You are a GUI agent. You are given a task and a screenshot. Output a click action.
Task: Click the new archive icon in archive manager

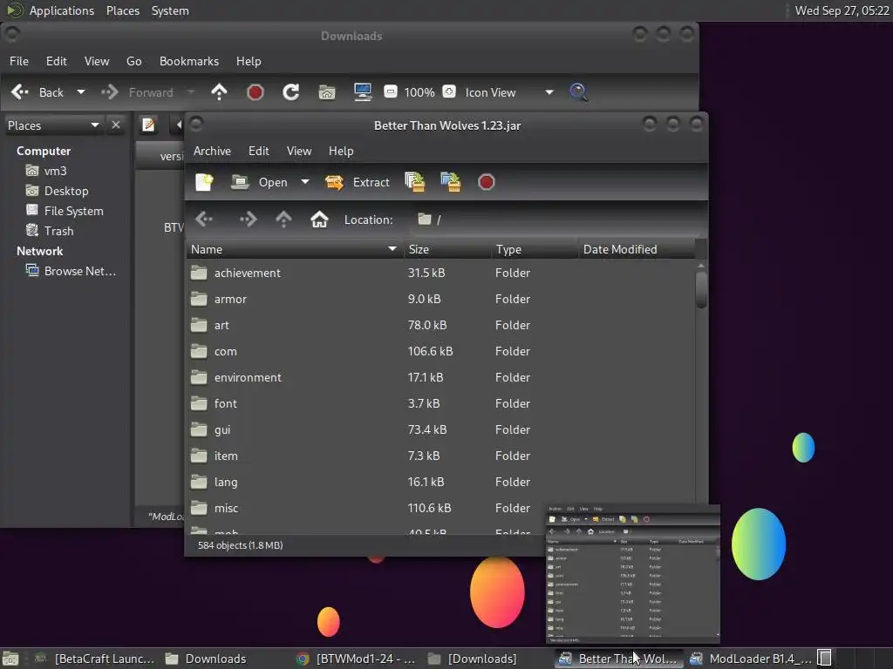click(204, 182)
